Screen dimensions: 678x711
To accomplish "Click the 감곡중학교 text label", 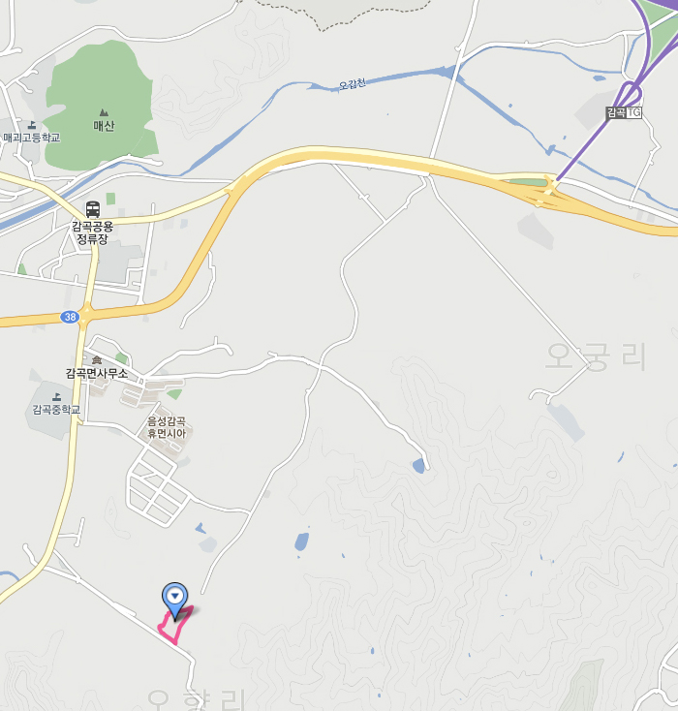I will tap(56, 410).
